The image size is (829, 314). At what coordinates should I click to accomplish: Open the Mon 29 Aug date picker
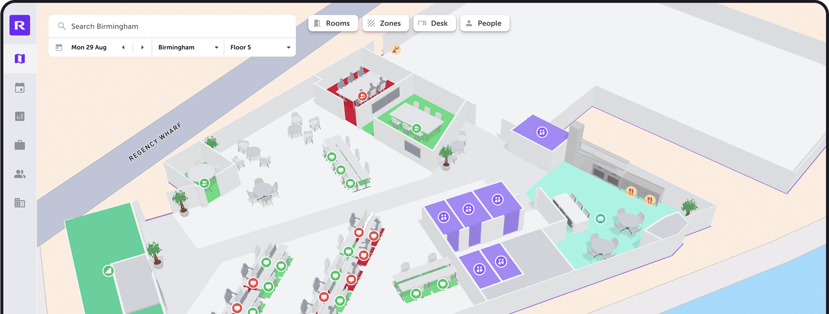(89, 47)
